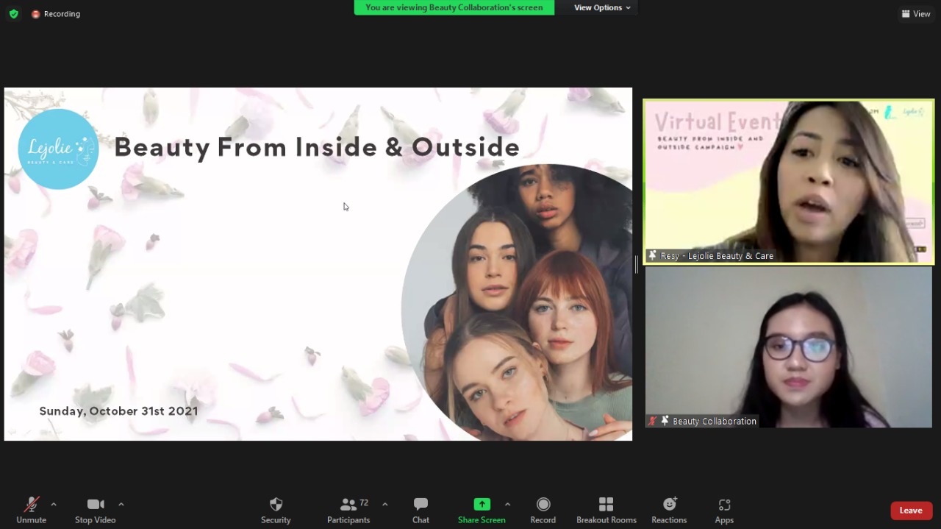Click the green encryption shield icon
This screenshot has width=941, height=529.
click(x=13, y=14)
